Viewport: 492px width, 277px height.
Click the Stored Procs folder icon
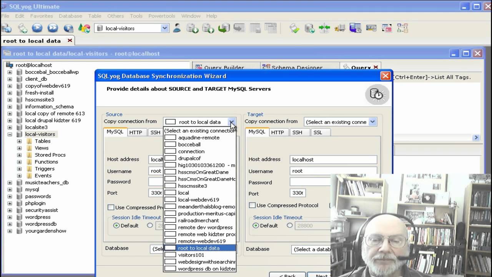(29, 155)
